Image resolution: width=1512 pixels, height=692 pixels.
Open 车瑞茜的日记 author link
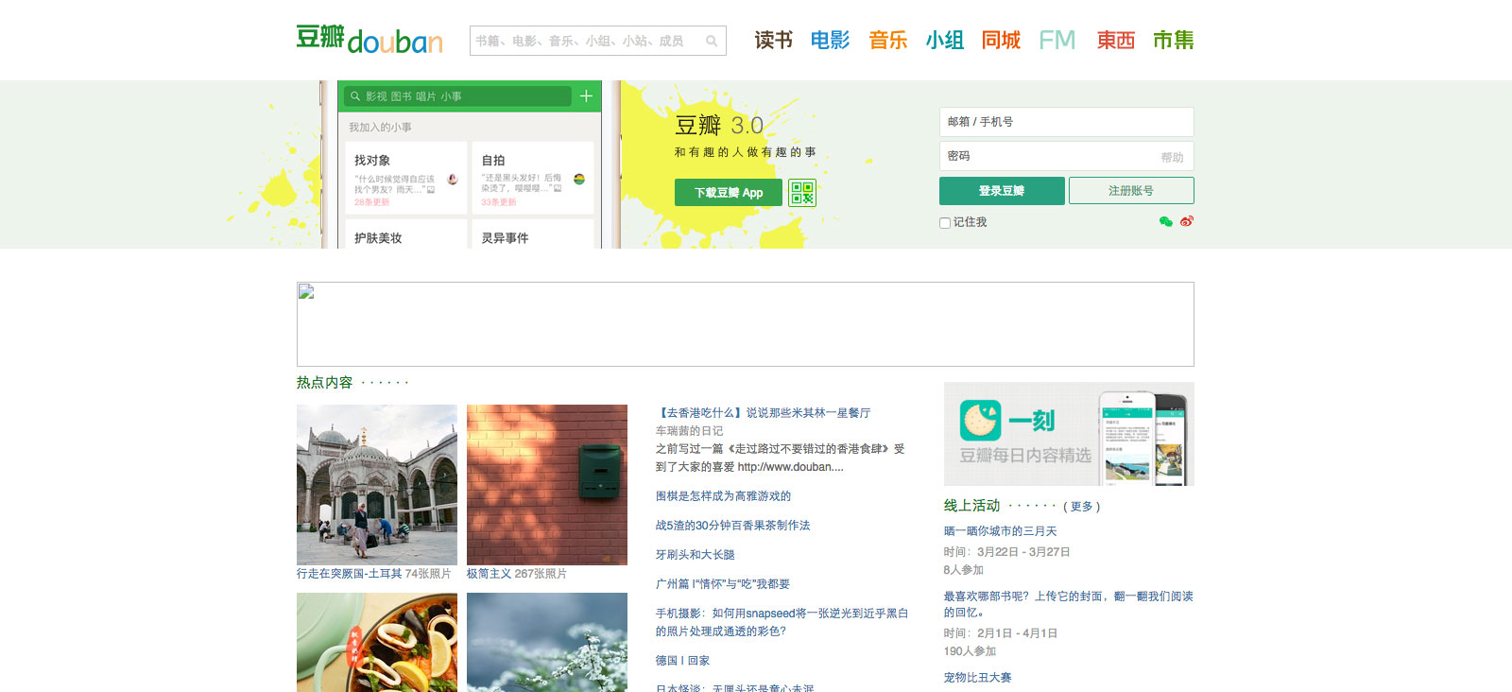tap(690, 431)
